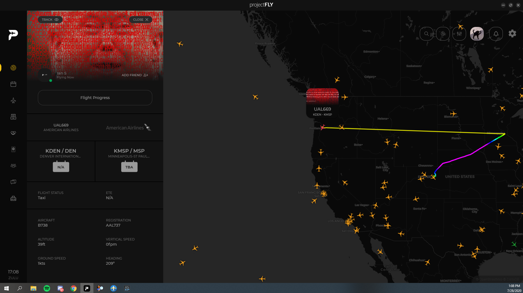
Task: Open the calendar schedule sidebar icon
Action: (13, 84)
